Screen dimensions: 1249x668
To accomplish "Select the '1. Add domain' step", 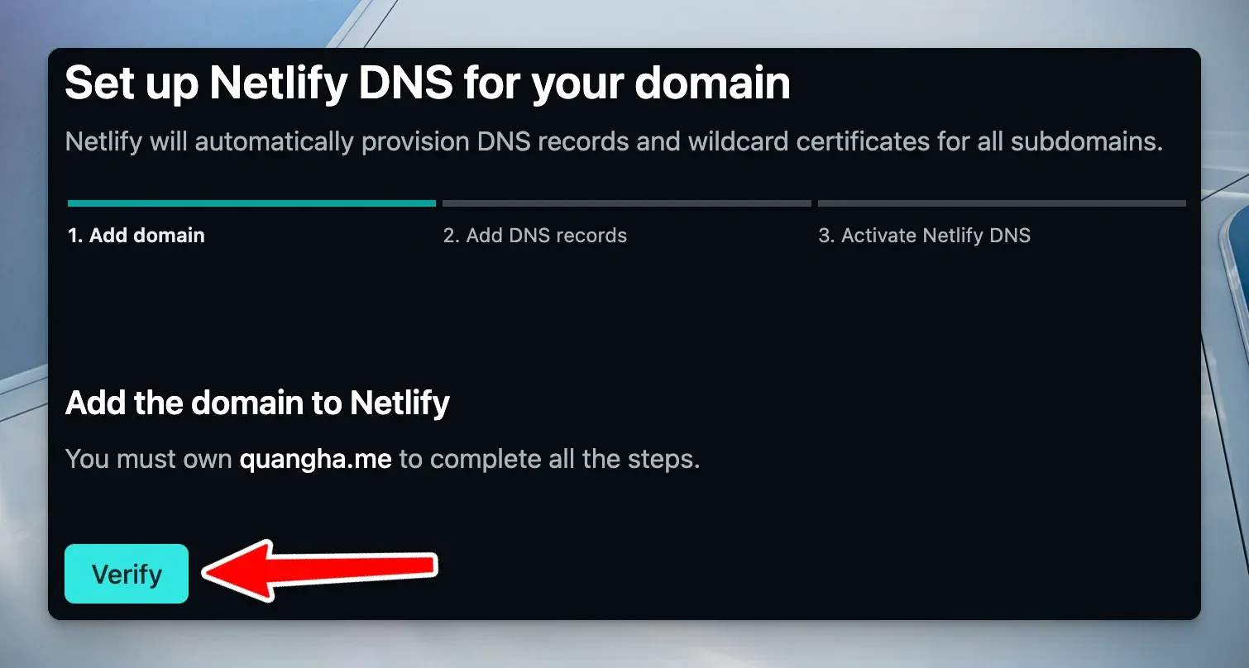I will 136,236.
